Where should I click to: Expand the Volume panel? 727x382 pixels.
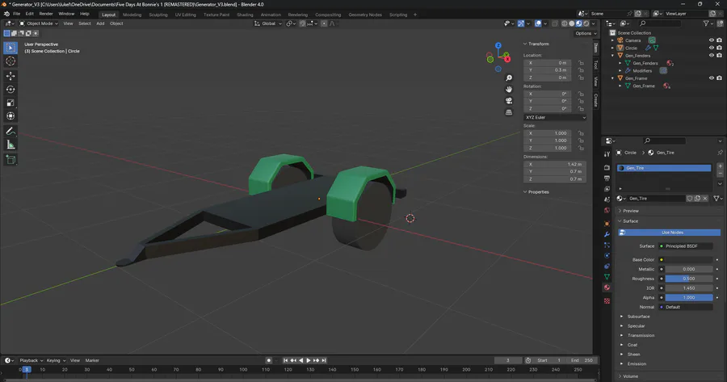[x=628, y=376]
